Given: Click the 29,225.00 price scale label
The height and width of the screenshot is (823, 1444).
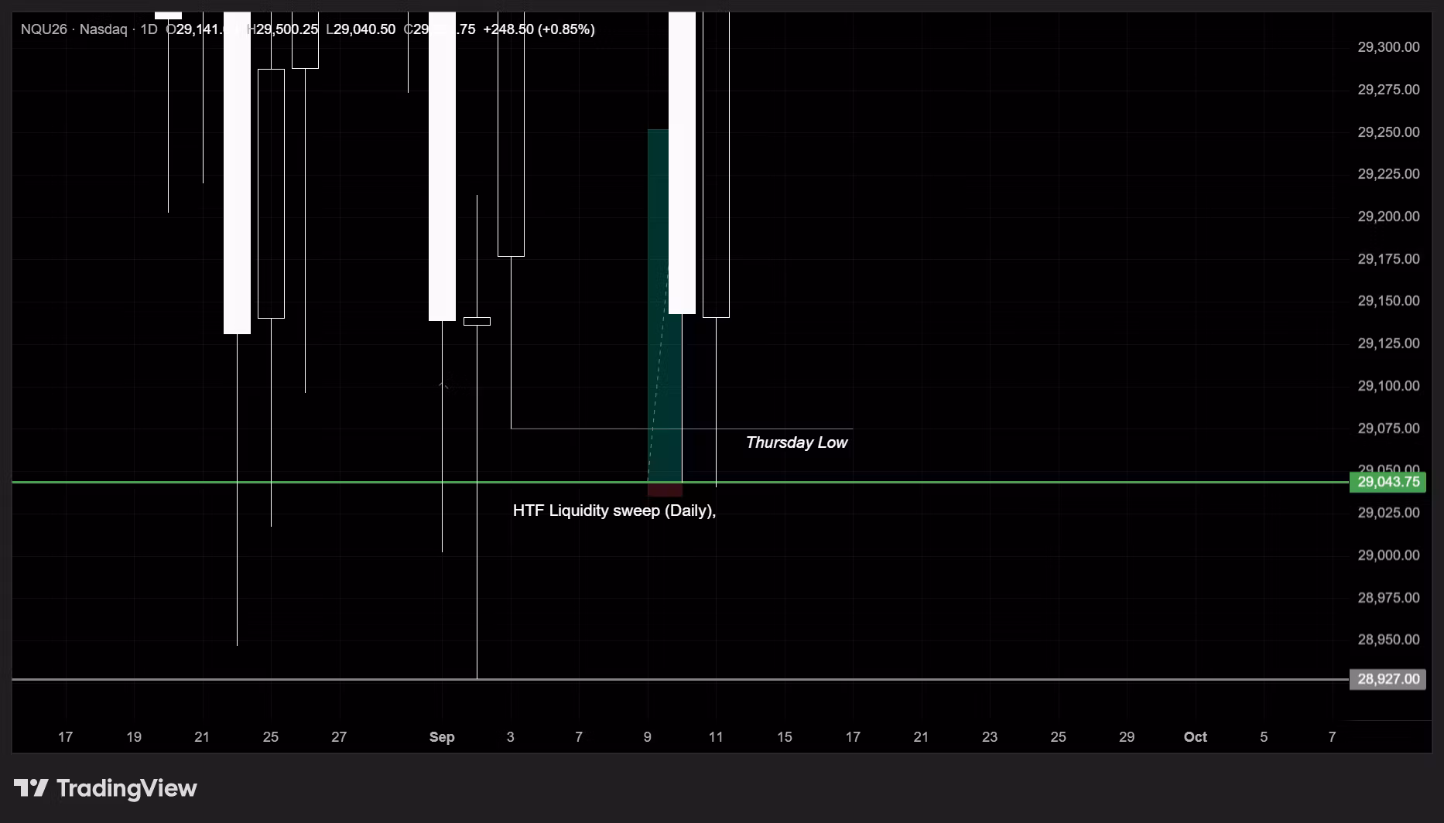Looking at the screenshot, I should coord(1388,174).
